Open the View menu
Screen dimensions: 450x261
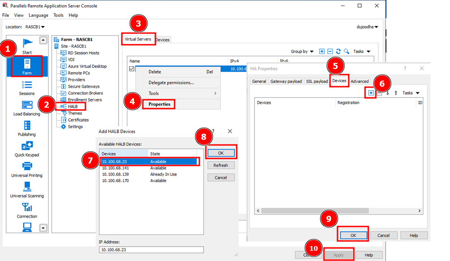coord(19,15)
